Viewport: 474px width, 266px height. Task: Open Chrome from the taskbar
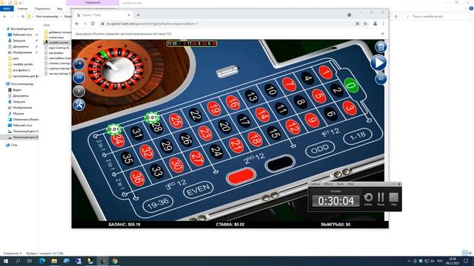115,261
